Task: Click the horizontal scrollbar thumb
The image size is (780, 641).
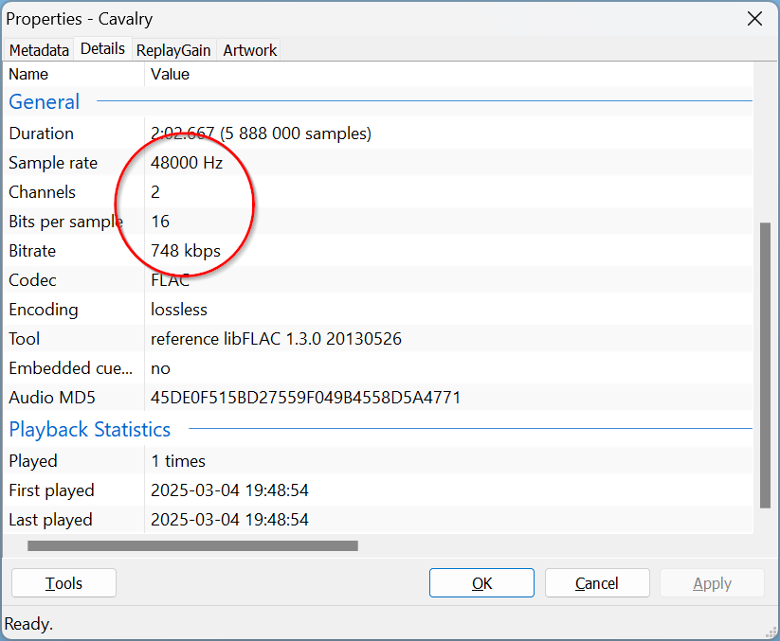Action: click(x=193, y=545)
